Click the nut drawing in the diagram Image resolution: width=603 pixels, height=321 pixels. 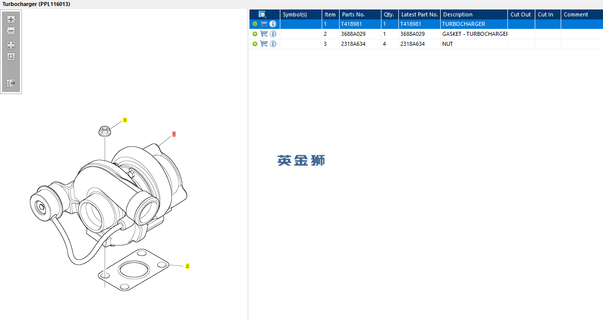pos(105,131)
